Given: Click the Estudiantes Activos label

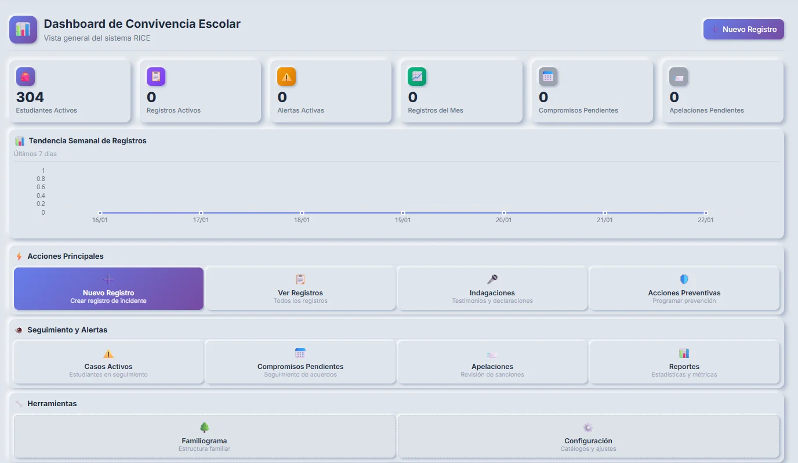Looking at the screenshot, I should 46,110.
